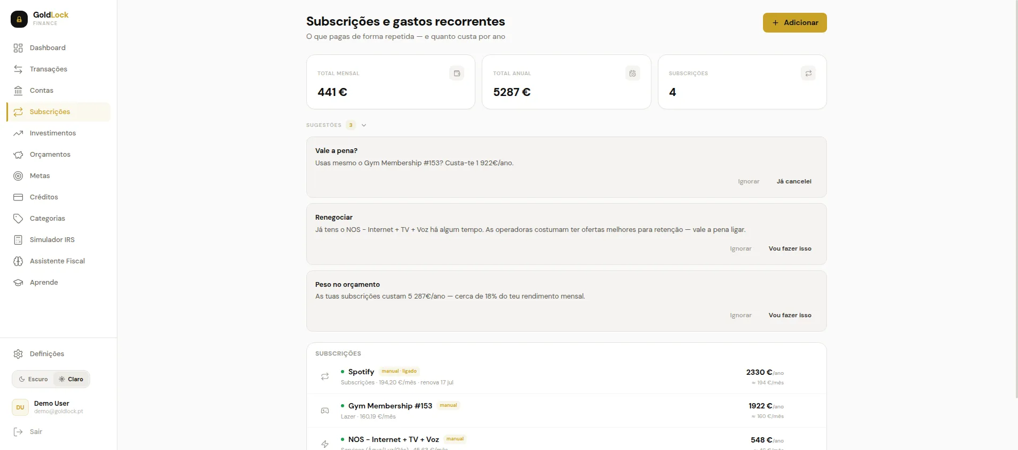Click 'Vou fazer isso' under Renegociar
This screenshot has width=1018, height=450.
pos(790,249)
